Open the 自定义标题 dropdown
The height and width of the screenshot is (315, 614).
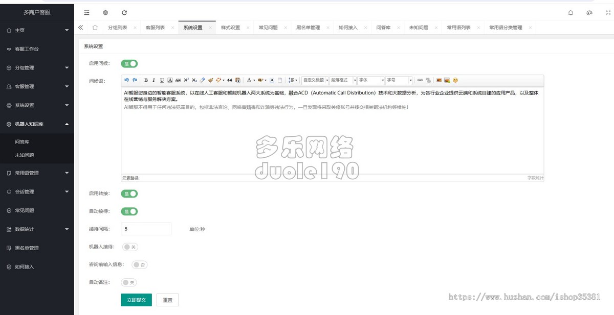pos(315,80)
